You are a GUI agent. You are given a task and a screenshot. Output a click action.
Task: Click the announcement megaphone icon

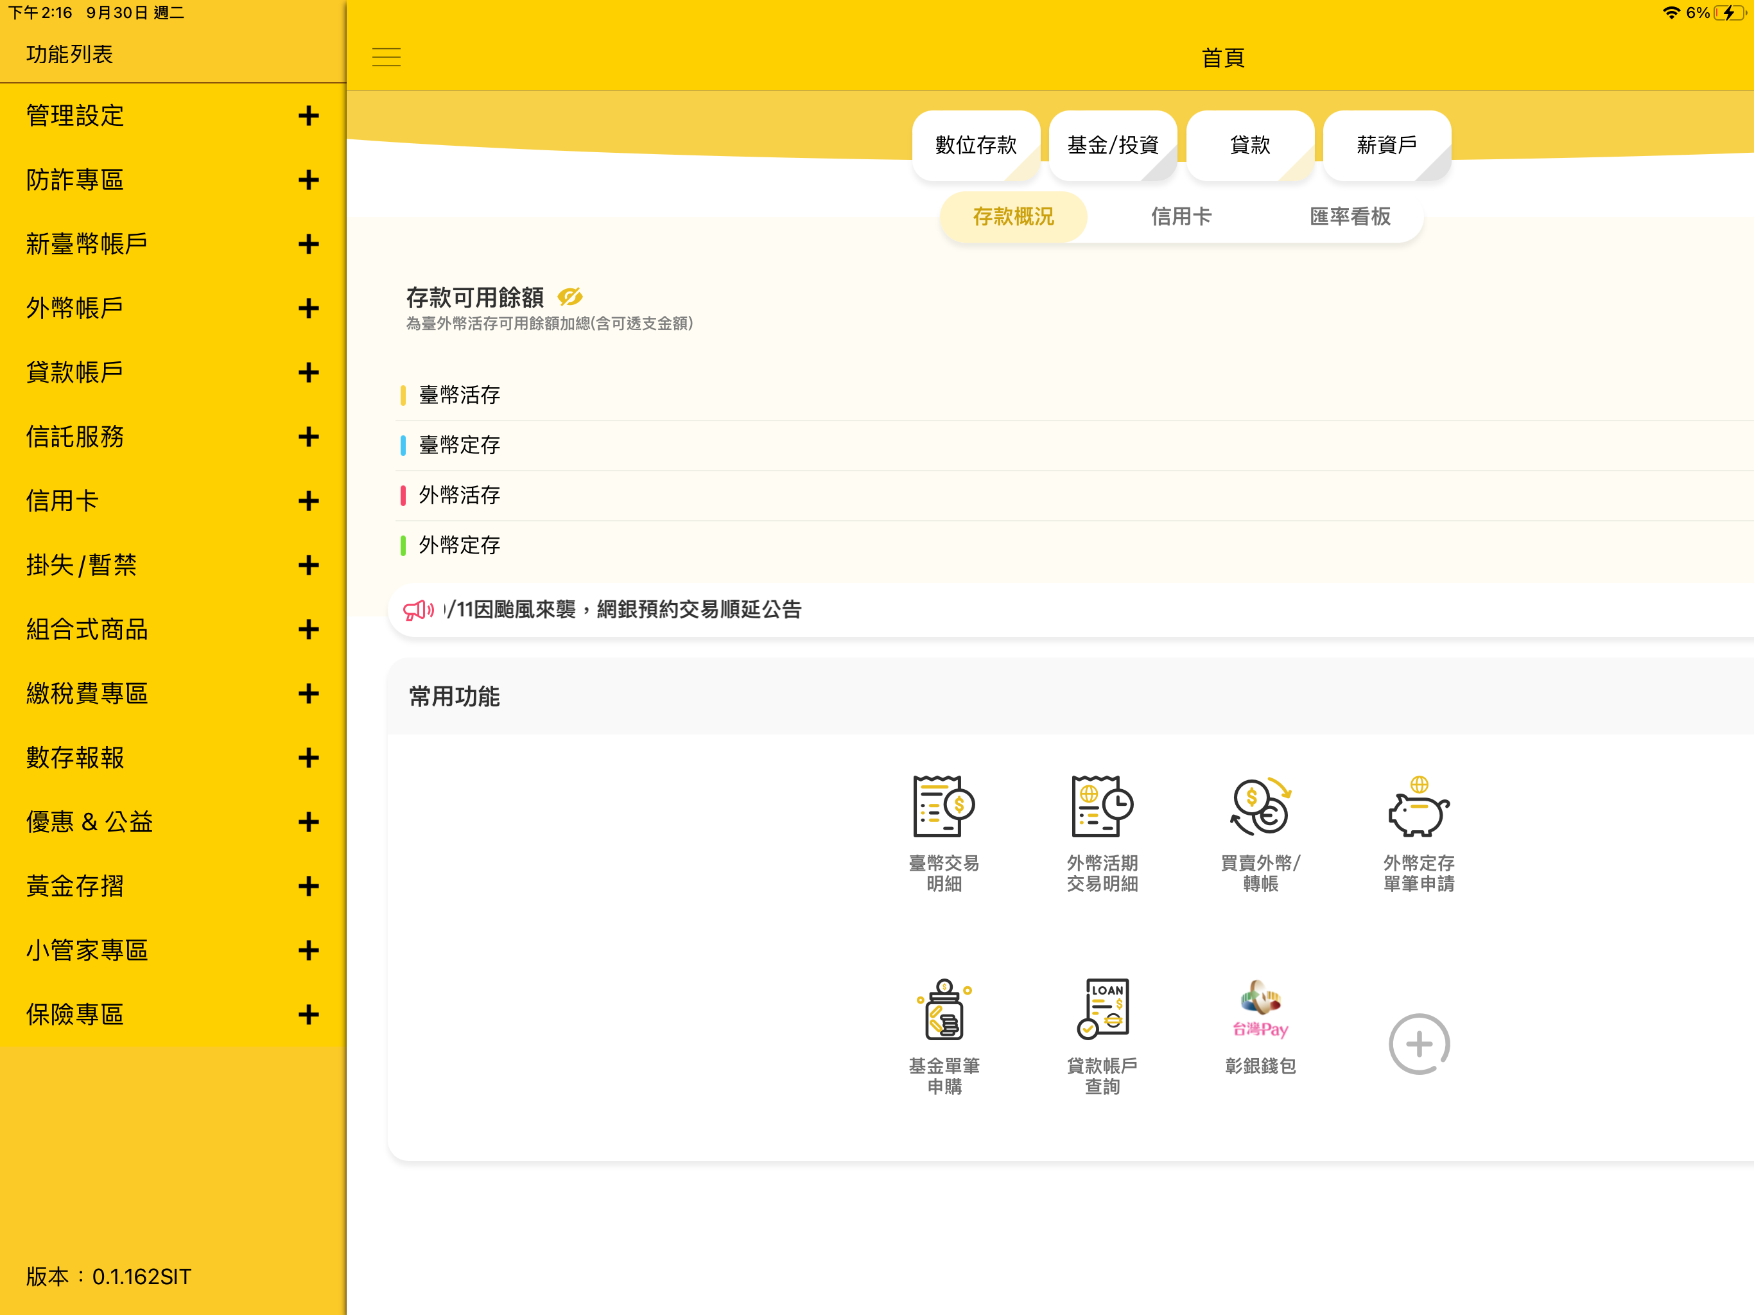tap(418, 610)
